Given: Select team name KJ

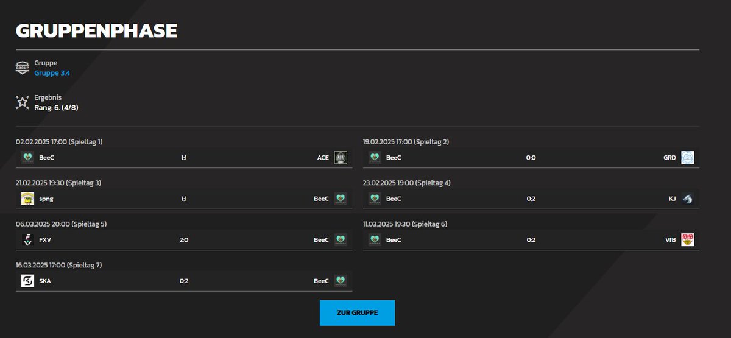Looking at the screenshot, I should (x=673, y=199).
